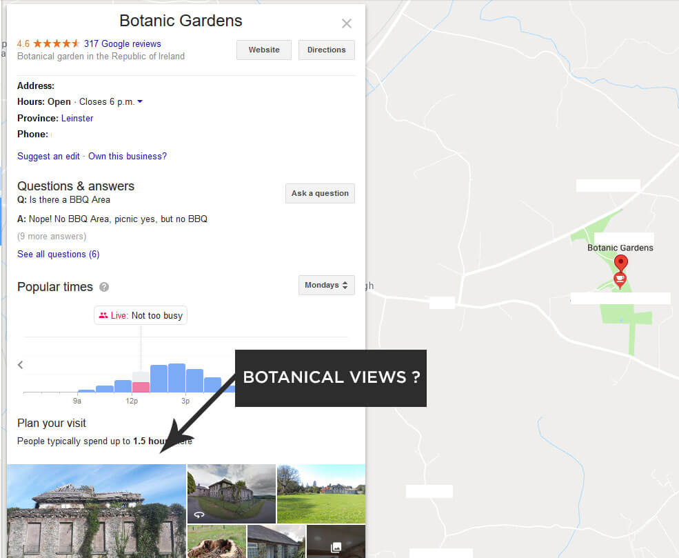The image size is (679, 558).
Task: Click the Website button
Action: pos(264,50)
